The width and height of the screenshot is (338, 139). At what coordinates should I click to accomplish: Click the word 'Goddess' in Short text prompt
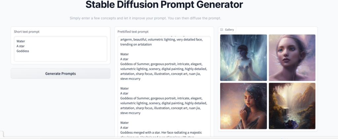[x=23, y=51]
